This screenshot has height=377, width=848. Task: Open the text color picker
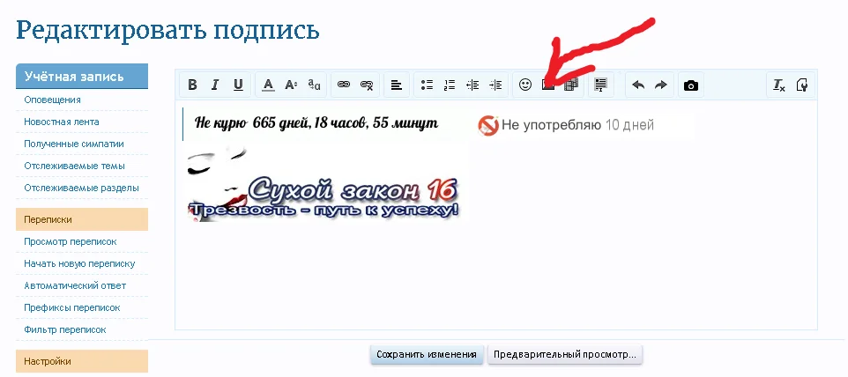pyautogui.click(x=268, y=85)
